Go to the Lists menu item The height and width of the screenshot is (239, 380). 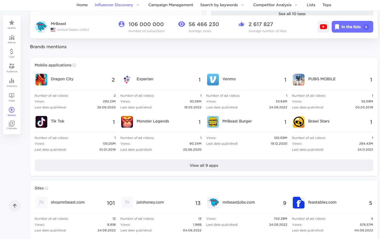coord(311,5)
